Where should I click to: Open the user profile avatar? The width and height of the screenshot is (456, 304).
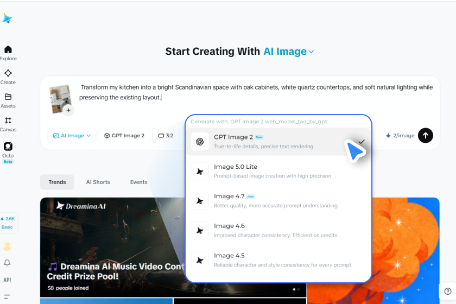click(x=7, y=246)
